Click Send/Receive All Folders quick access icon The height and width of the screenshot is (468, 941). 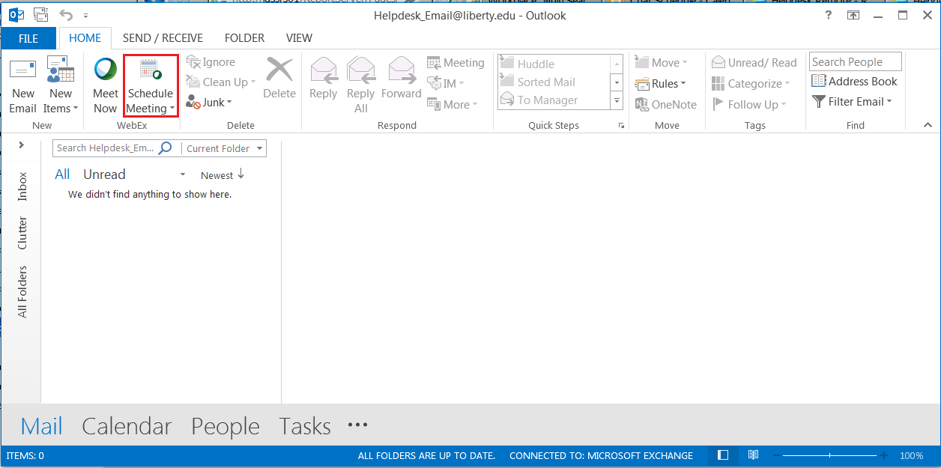click(42, 15)
